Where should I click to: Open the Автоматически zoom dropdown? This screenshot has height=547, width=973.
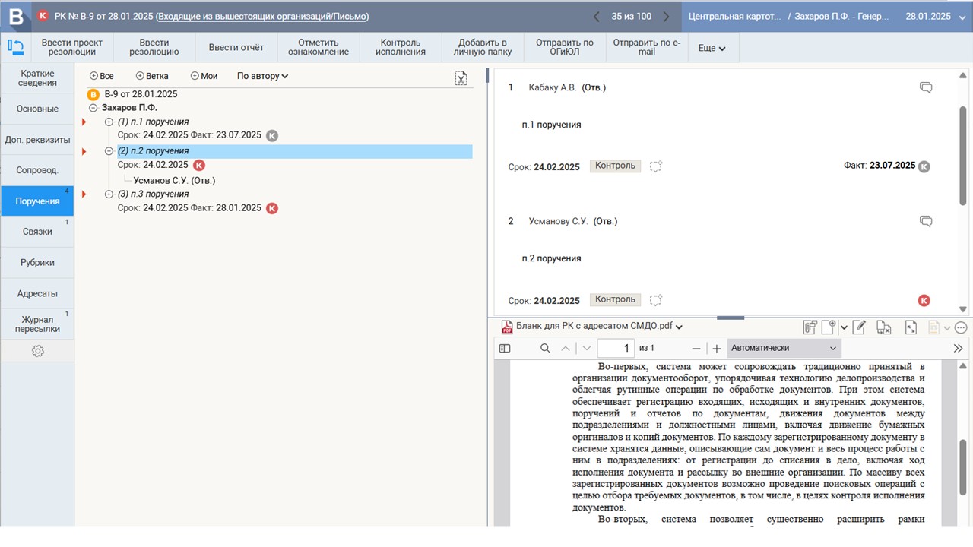point(783,348)
